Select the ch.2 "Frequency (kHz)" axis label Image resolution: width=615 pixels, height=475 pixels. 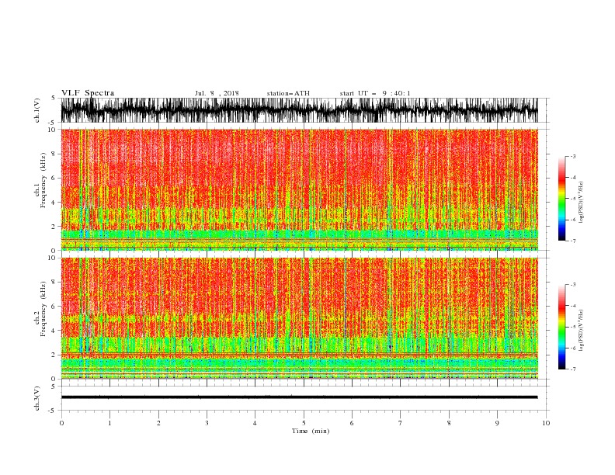coord(43,309)
